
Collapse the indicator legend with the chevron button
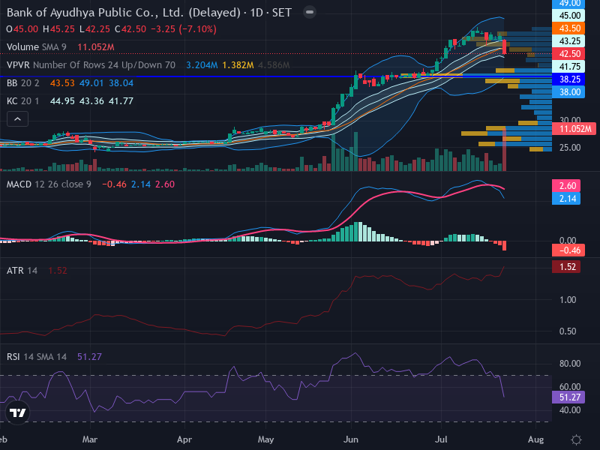[x=17, y=119]
